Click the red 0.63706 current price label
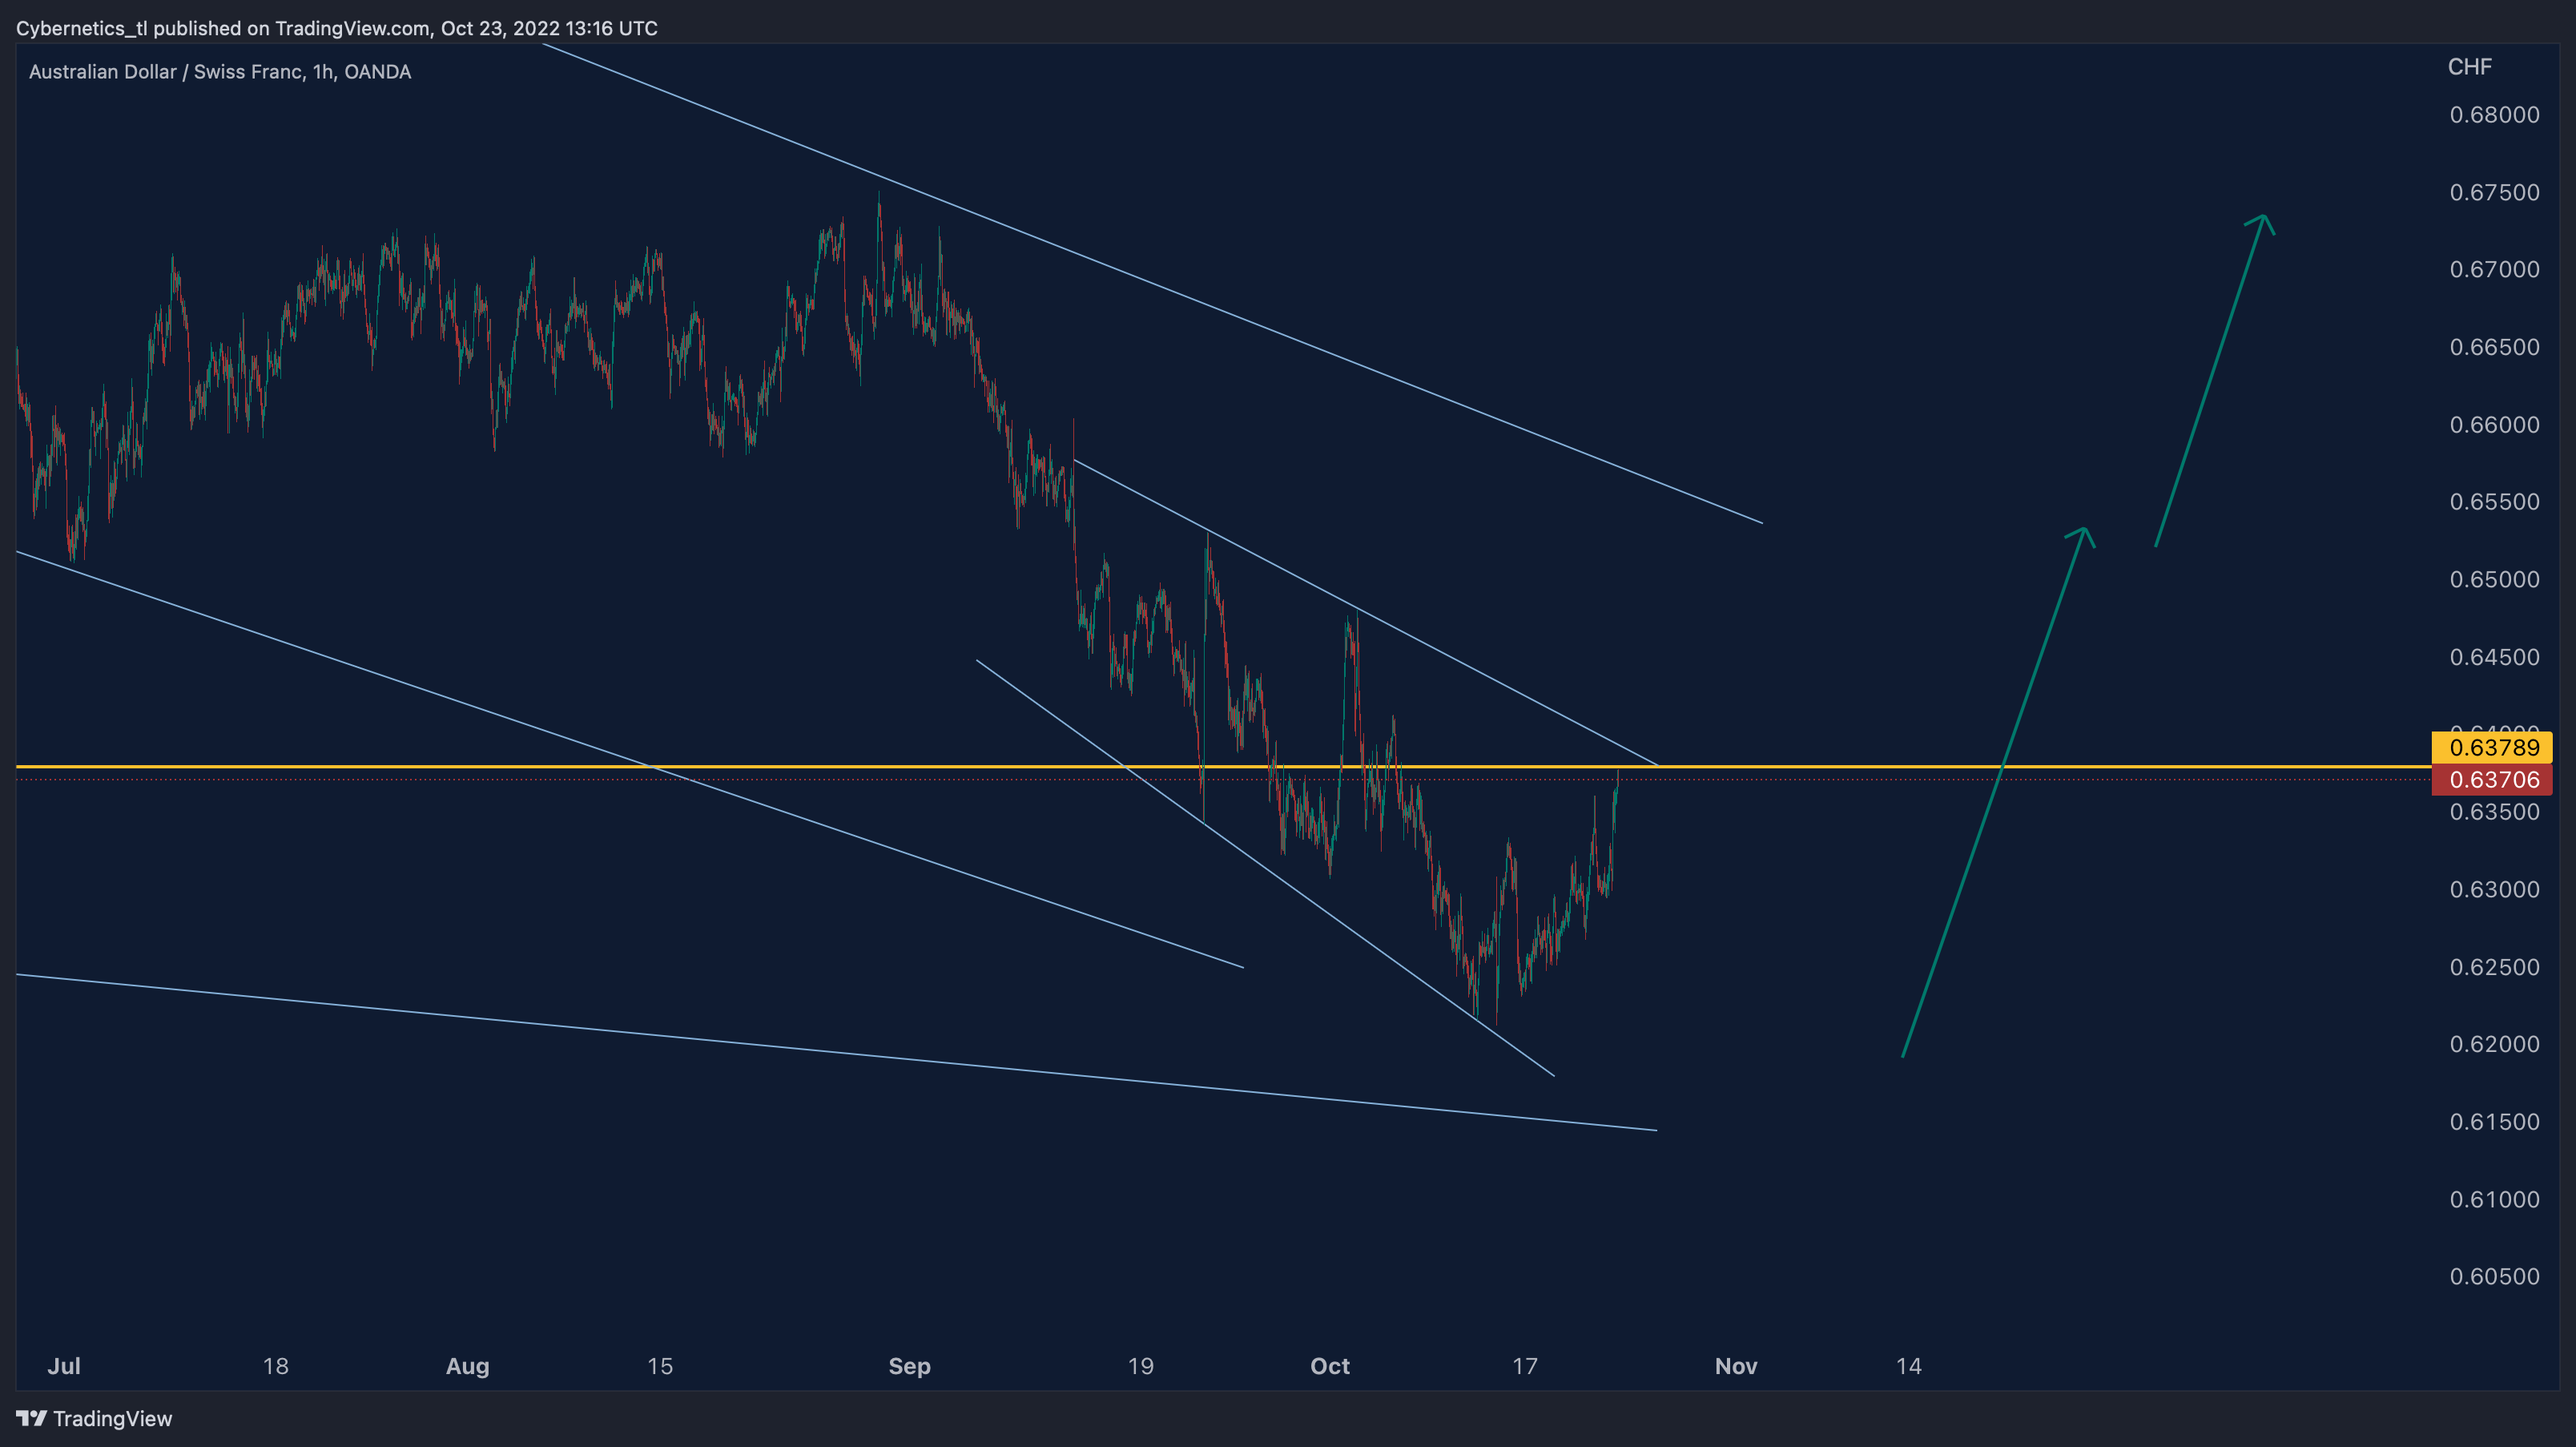Viewport: 2576px width, 1447px height. point(2492,780)
